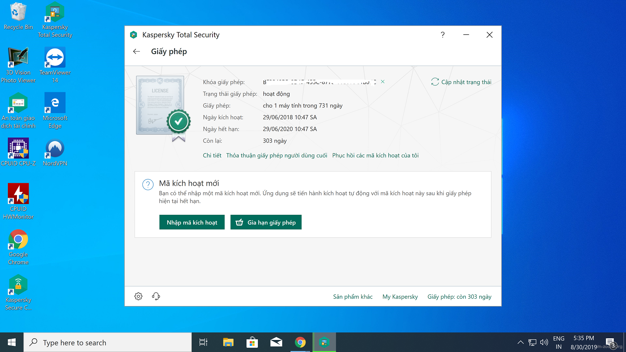Select CPUID HWMonitor desktop icon
This screenshot has width=626, height=352.
point(18,201)
